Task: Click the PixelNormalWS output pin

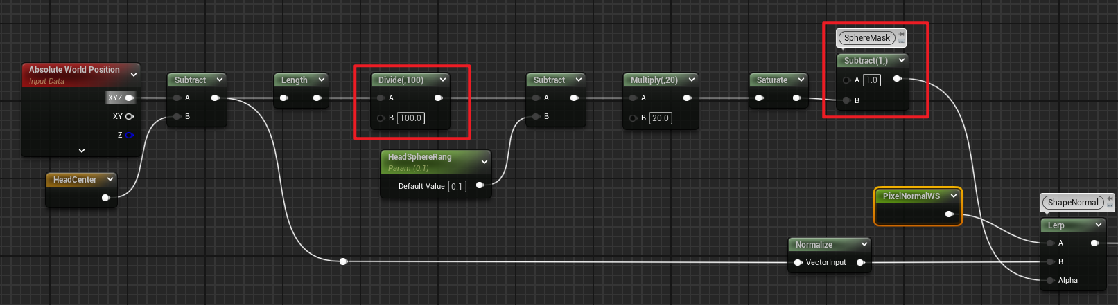Action: pyautogui.click(x=949, y=214)
